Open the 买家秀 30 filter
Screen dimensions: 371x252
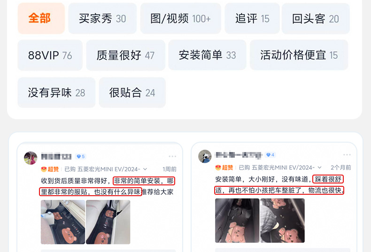pyautogui.click(x=102, y=18)
